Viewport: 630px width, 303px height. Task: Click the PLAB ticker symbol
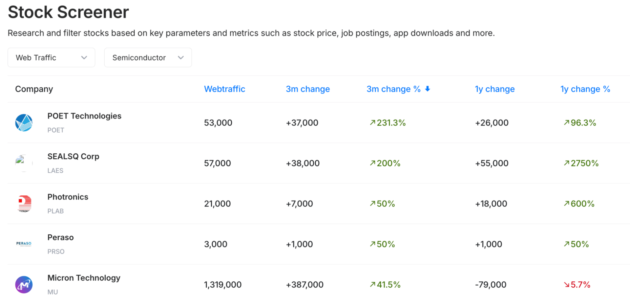(x=55, y=211)
